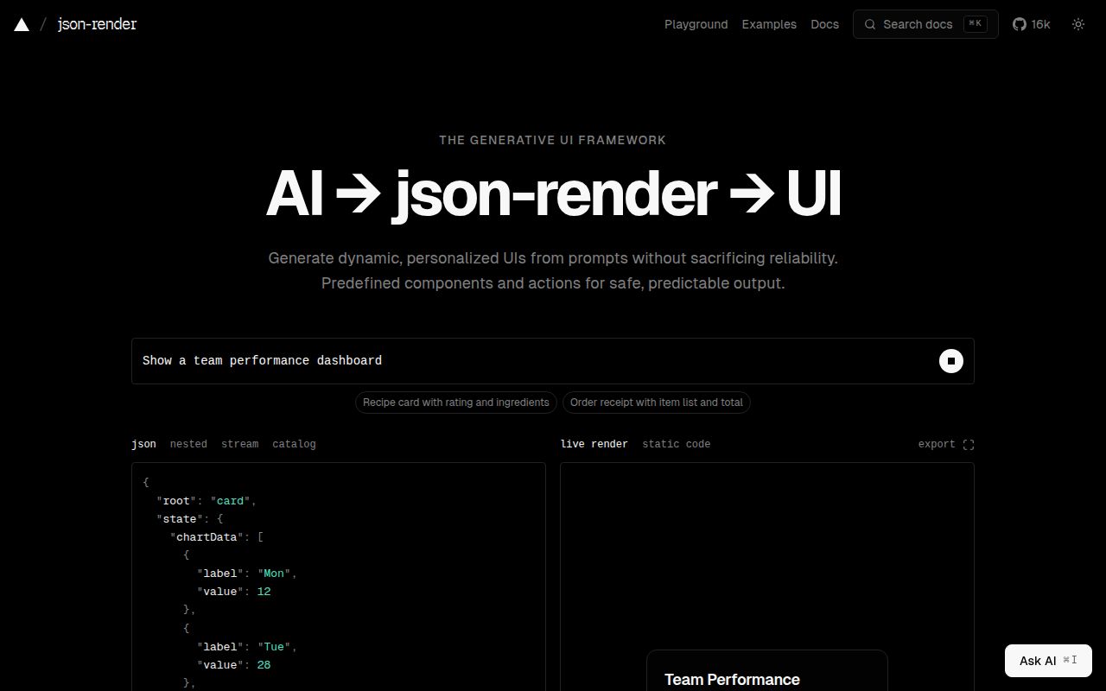Select the live render tab

tap(594, 444)
